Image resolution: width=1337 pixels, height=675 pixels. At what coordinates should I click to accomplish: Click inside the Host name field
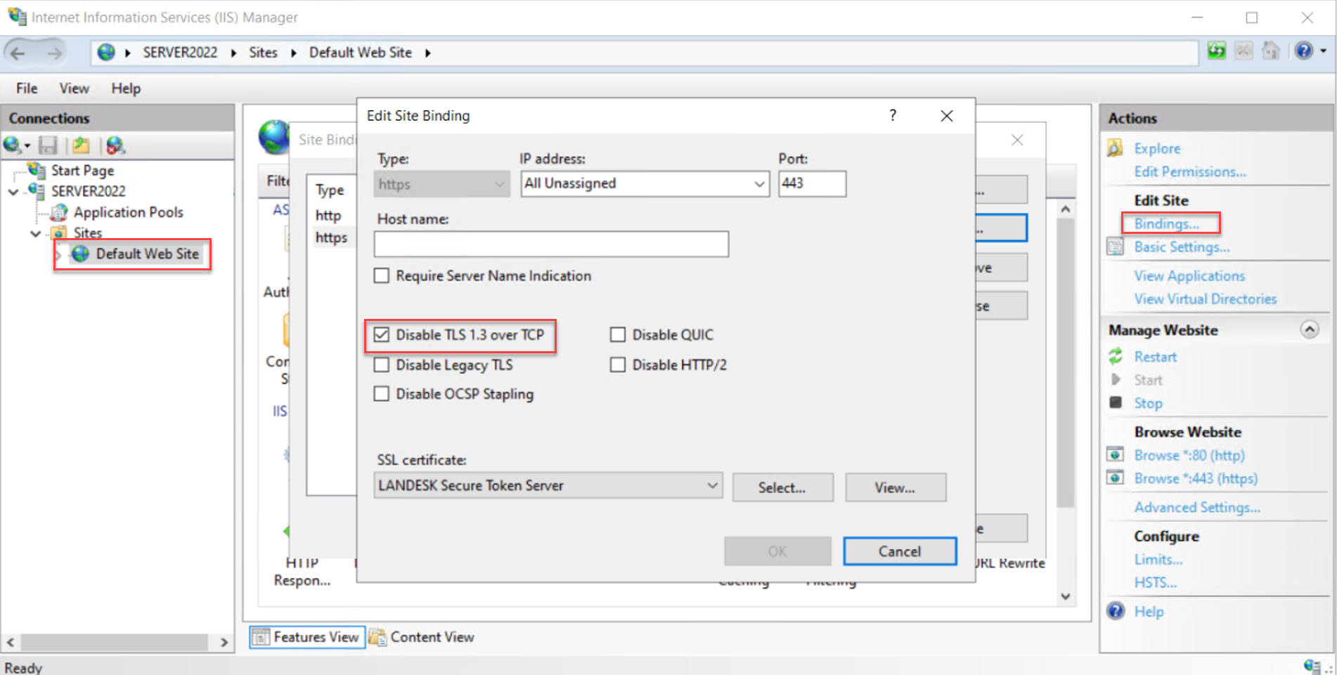pyautogui.click(x=550, y=244)
